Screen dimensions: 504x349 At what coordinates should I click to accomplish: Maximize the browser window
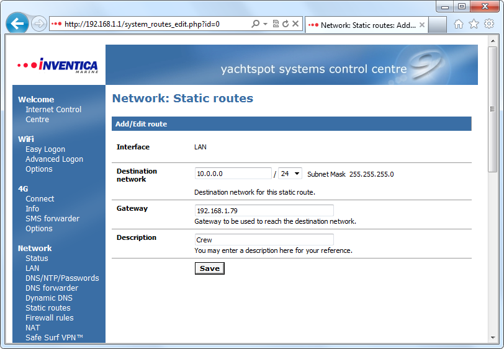click(462, 6)
